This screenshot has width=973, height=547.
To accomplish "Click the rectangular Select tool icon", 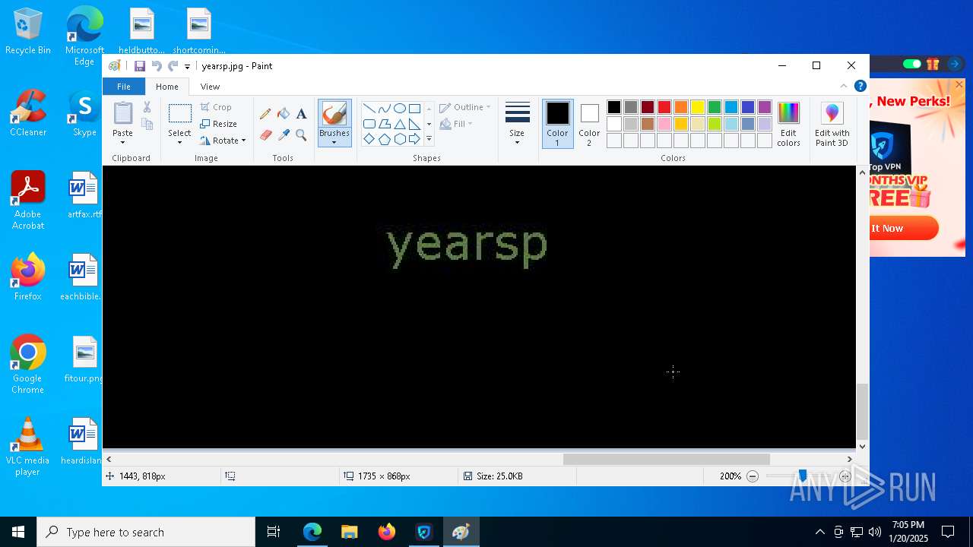I will 180,114.
